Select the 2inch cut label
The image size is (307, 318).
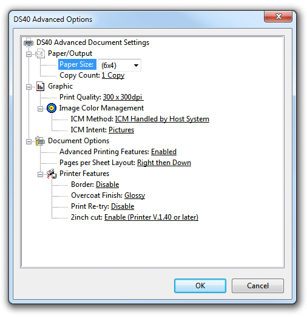pyautogui.click(x=87, y=217)
